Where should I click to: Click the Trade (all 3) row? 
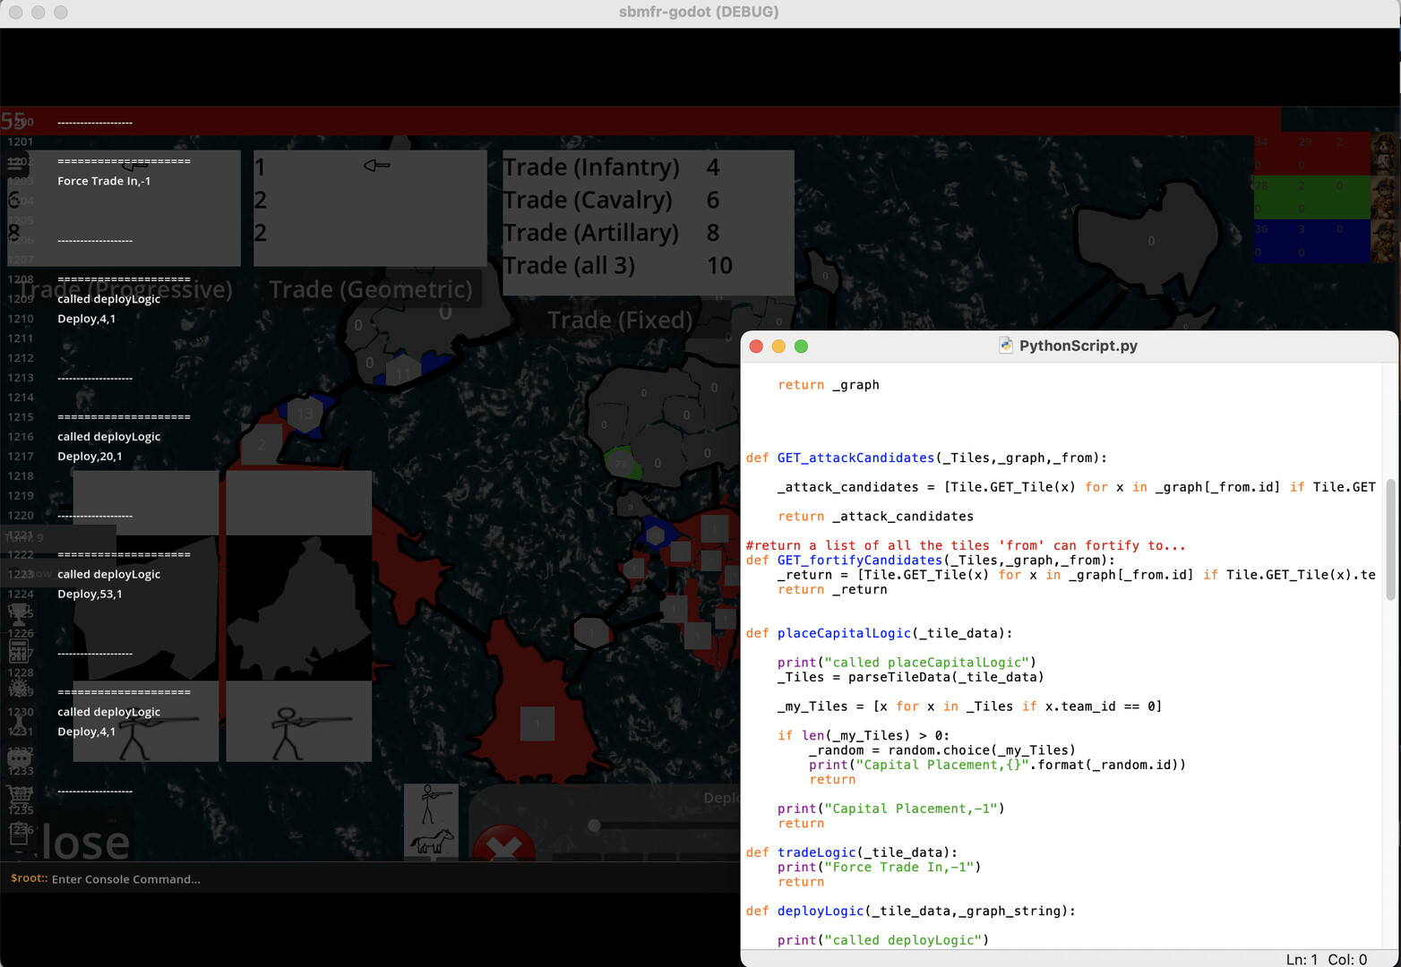618,266
